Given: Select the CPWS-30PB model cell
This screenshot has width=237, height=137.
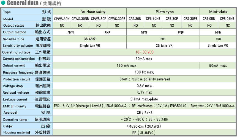Looking at the screenshot, I should click(x=117, y=19).
